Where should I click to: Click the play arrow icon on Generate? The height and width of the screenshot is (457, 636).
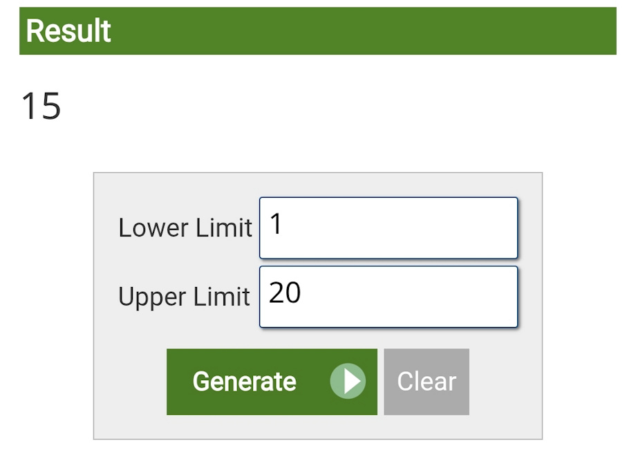coord(349,382)
